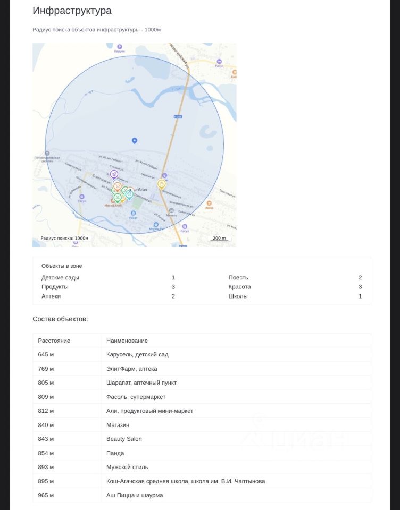The height and width of the screenshot is (510, 400).
Task: Select the Рахат store icon on map
Action: [x=133, y=213]
